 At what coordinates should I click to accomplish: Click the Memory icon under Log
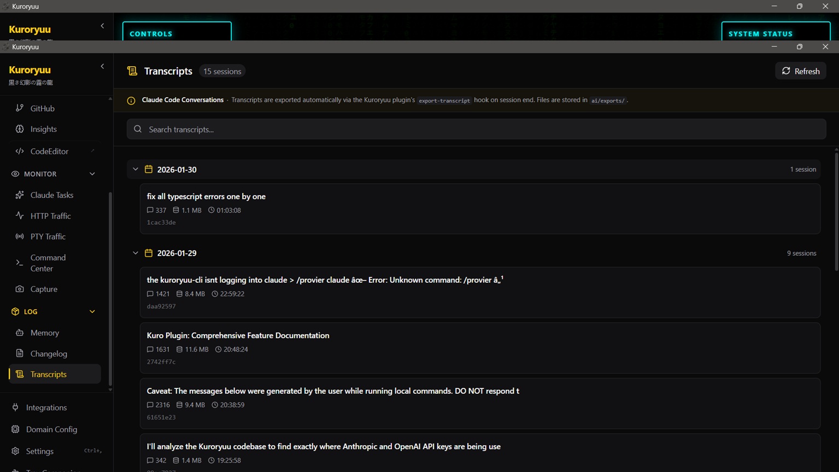point(20,333)
